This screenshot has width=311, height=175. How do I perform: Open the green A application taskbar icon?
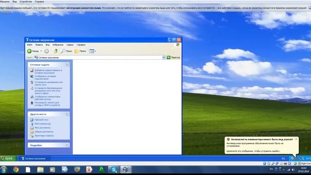(x=102, y=170)
